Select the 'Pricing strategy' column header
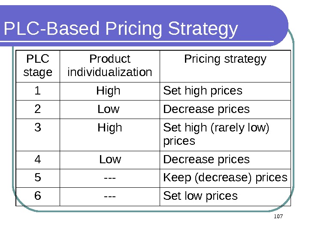The image size is (309, 232). tap(225, 59)
